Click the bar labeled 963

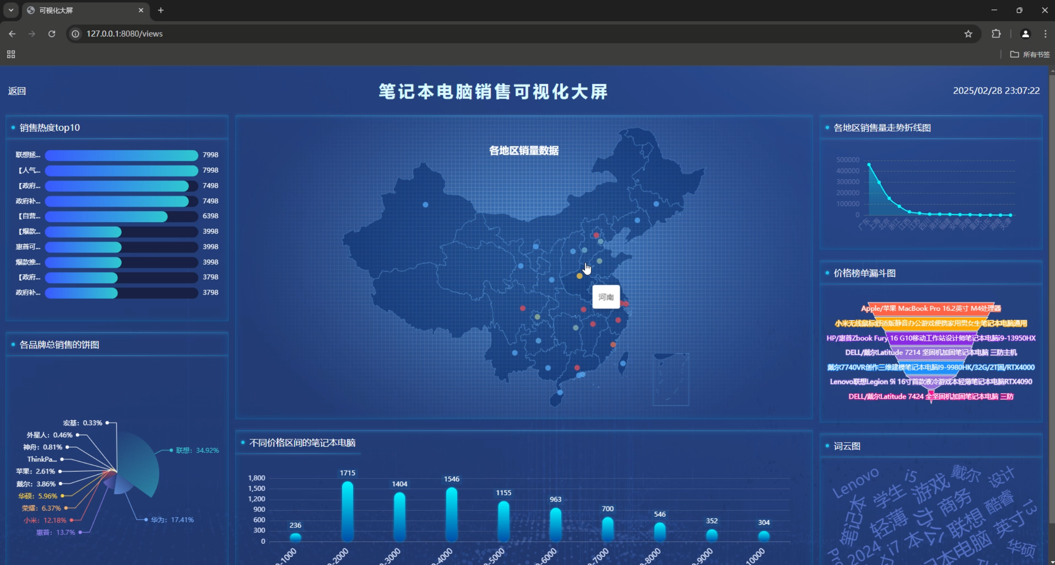pyautogui.click(x=556, y=525)
